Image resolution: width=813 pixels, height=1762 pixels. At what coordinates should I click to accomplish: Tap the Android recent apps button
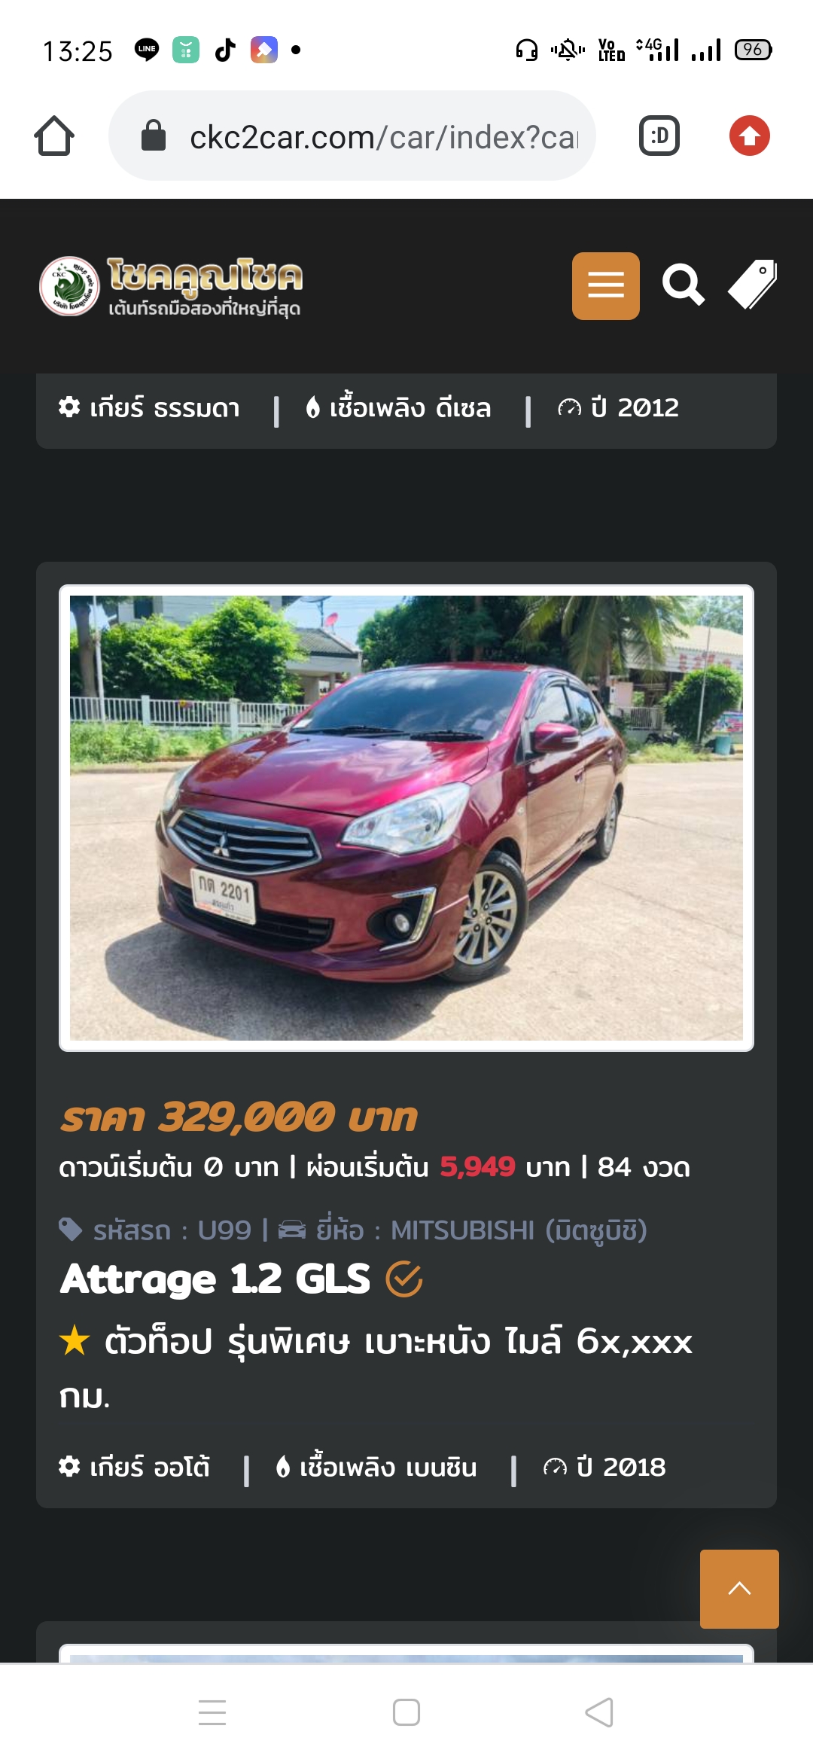tap(212, 1712)
